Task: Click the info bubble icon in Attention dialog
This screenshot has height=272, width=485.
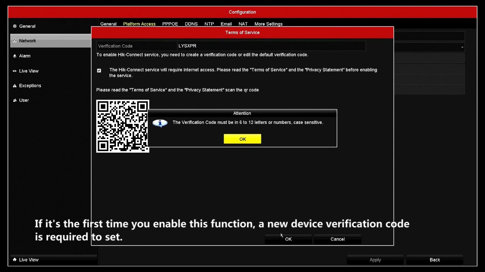Action: [x=160, y=123]
